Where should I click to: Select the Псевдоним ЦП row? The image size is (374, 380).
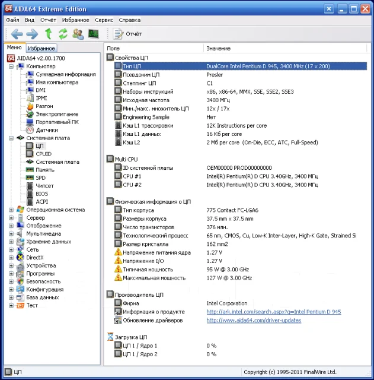tap(241, 75)
